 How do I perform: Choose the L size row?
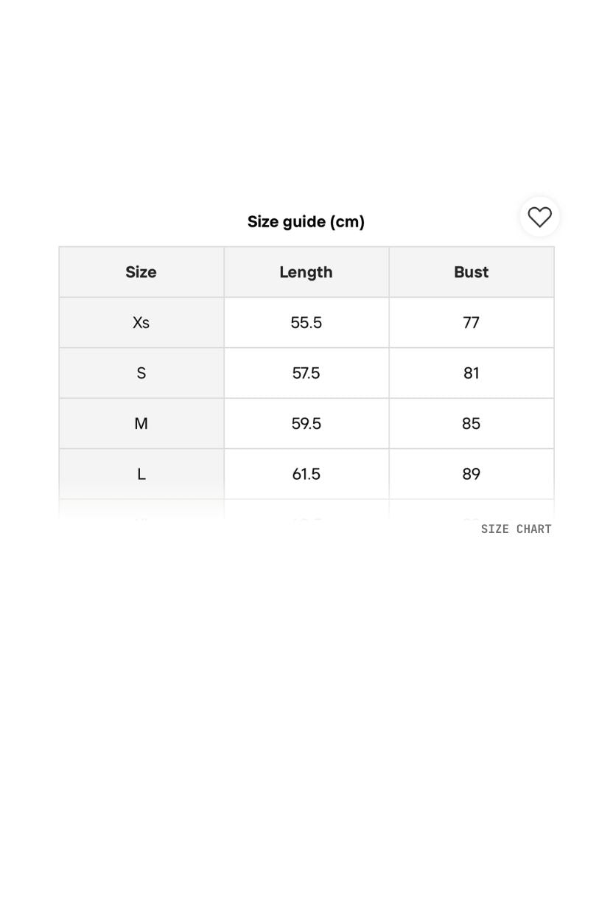pos(141,474)
